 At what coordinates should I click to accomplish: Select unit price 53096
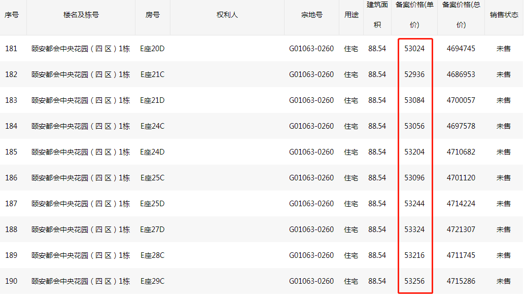pos(414,178)
